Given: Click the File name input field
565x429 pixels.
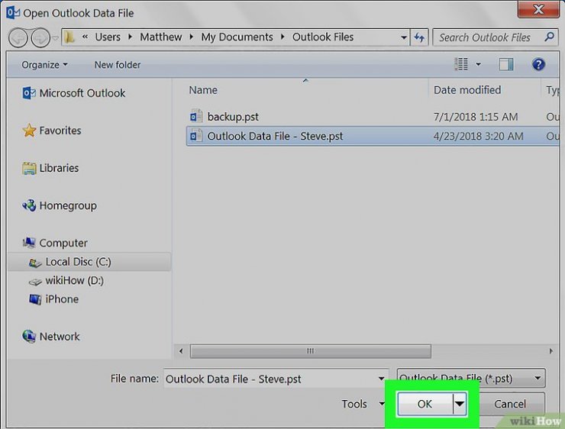Looking at the screenshot, I should [276, 379].
